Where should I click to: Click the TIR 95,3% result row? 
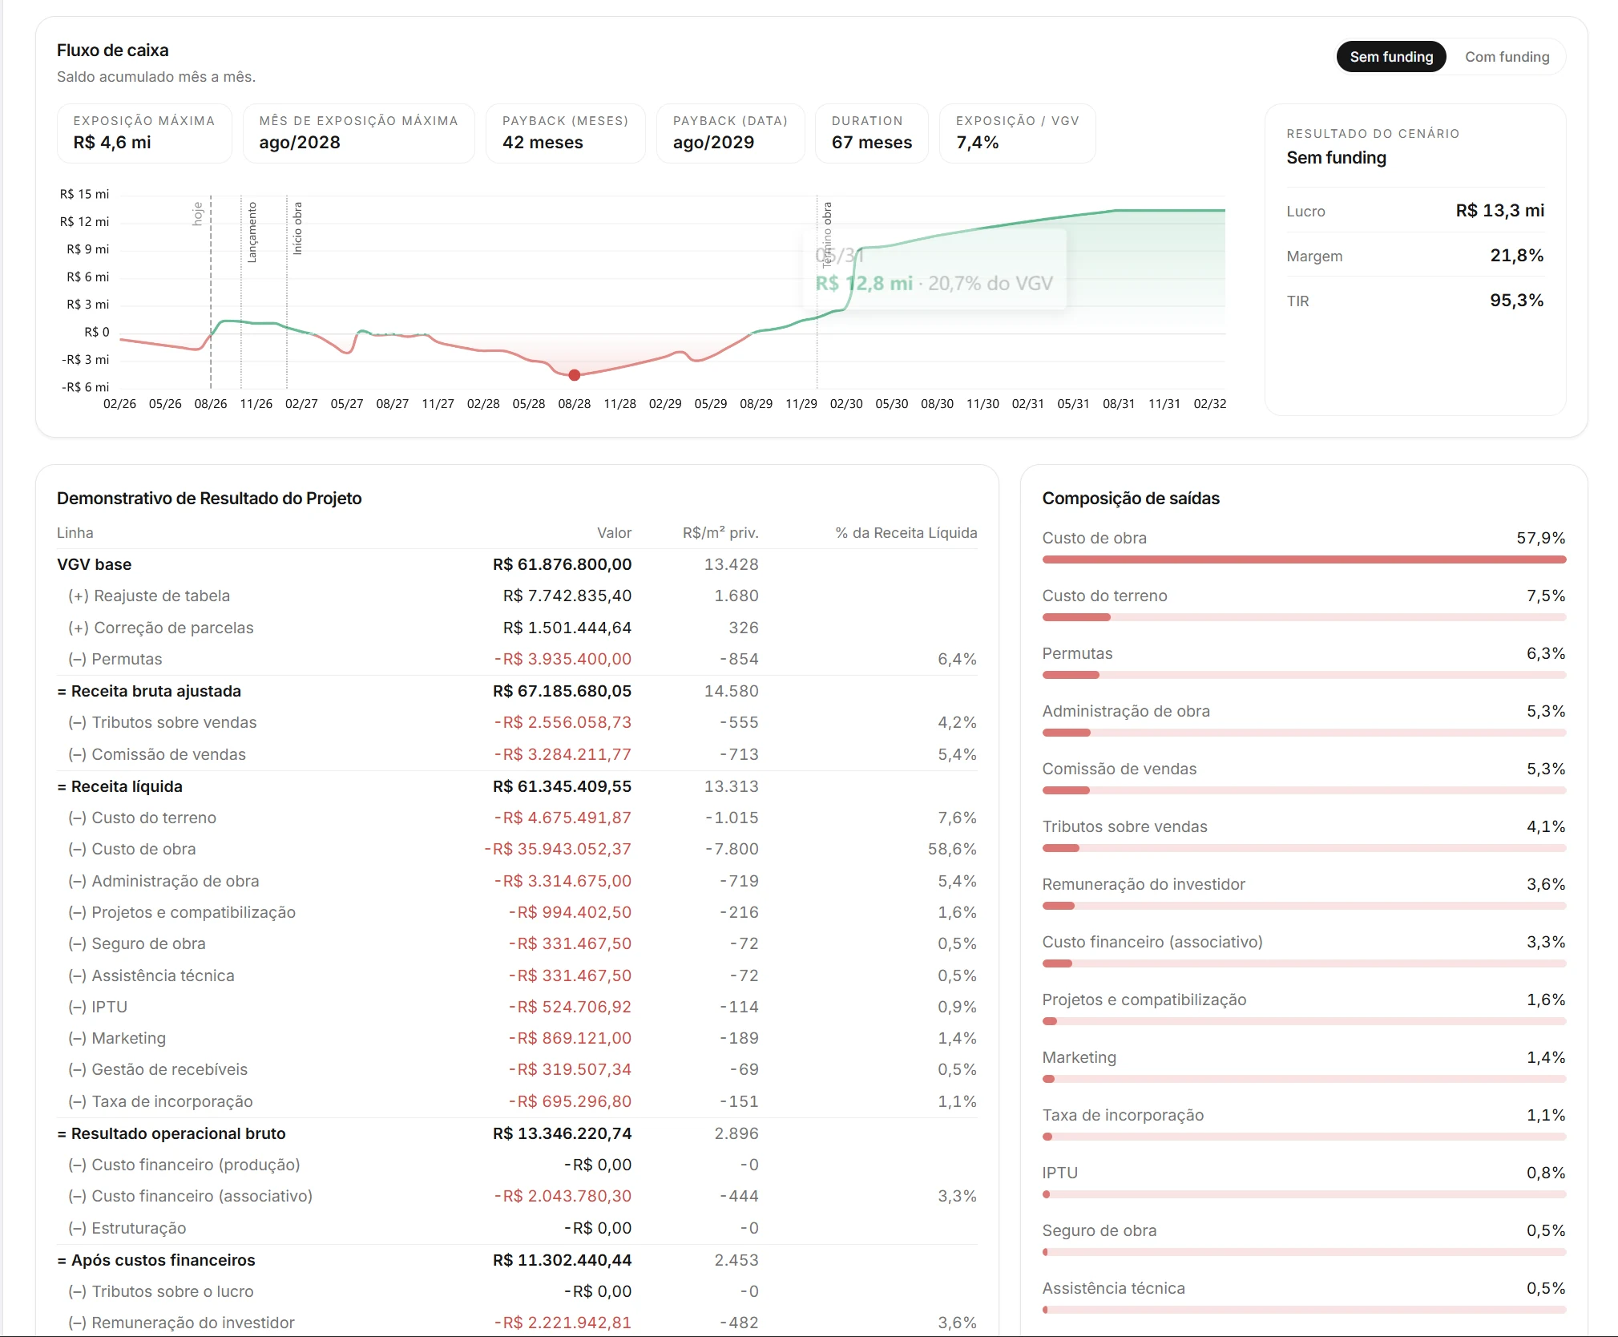[x=1415, y=301]
